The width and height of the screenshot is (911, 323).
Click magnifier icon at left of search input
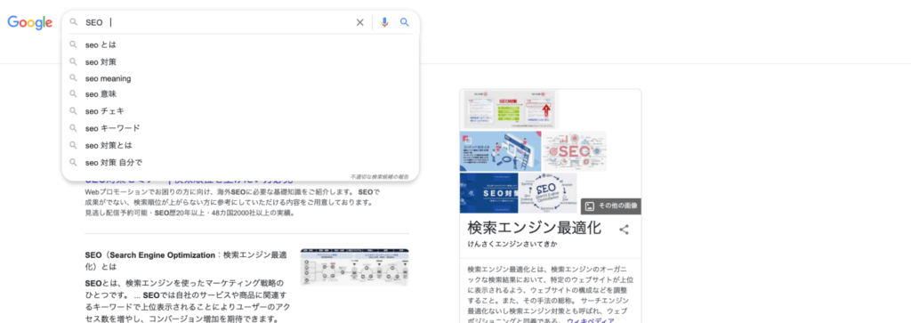[73, 22]
